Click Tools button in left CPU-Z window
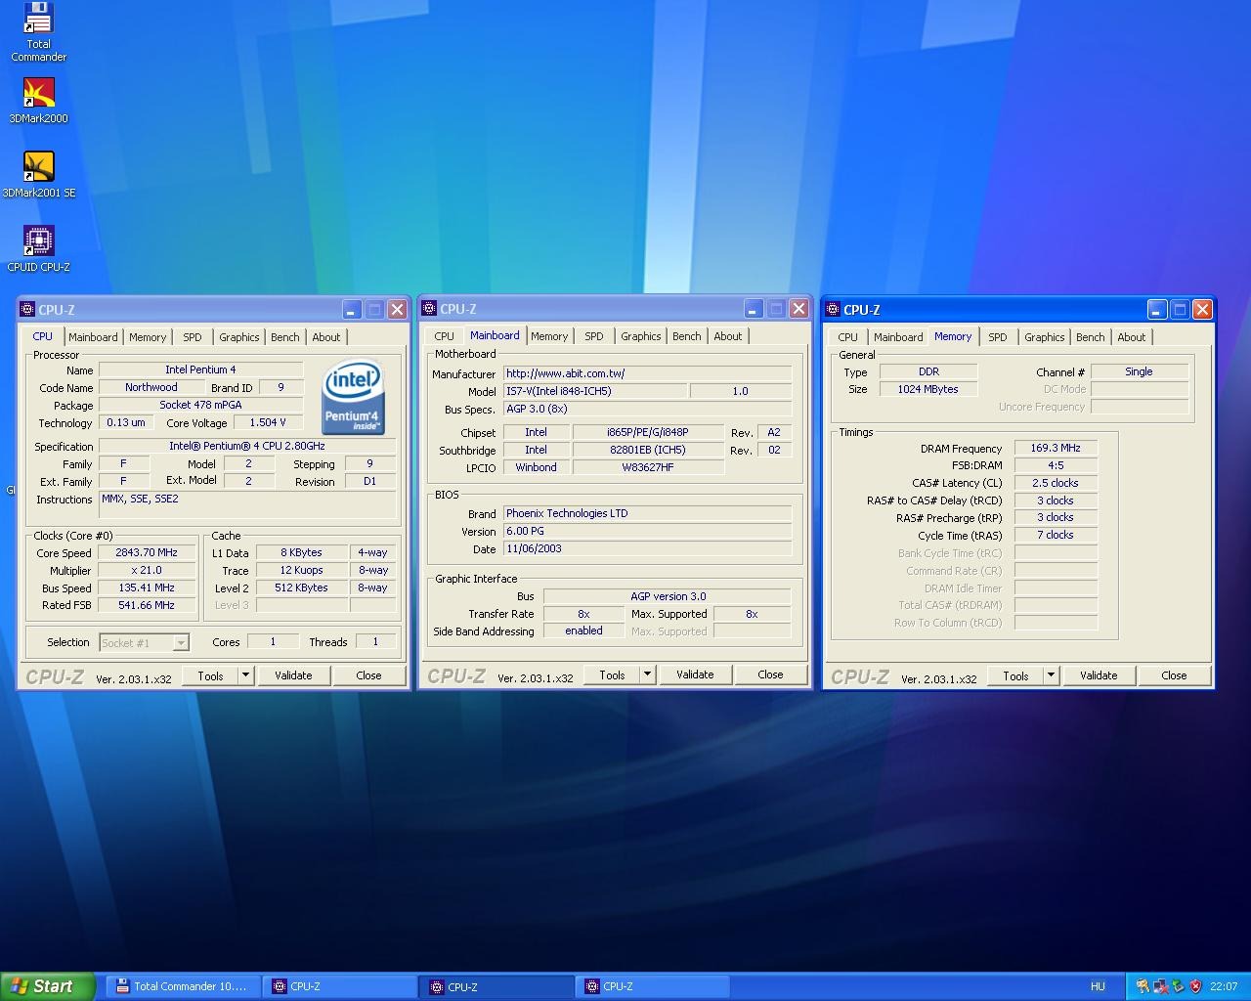 210,675
